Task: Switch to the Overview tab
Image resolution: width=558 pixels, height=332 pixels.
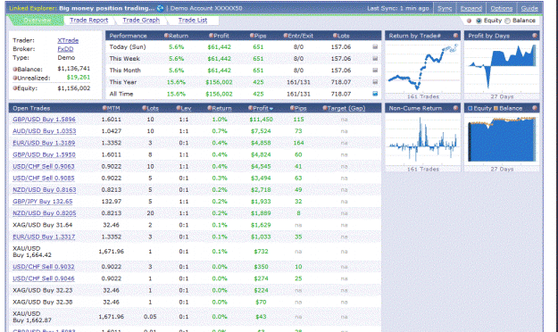Action: [37, 21]
